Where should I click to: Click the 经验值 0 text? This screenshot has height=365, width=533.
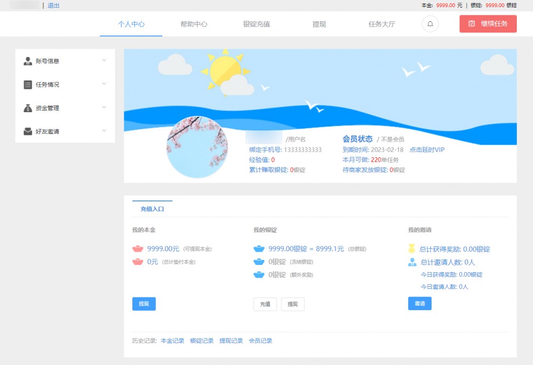[x=262, y=160]
